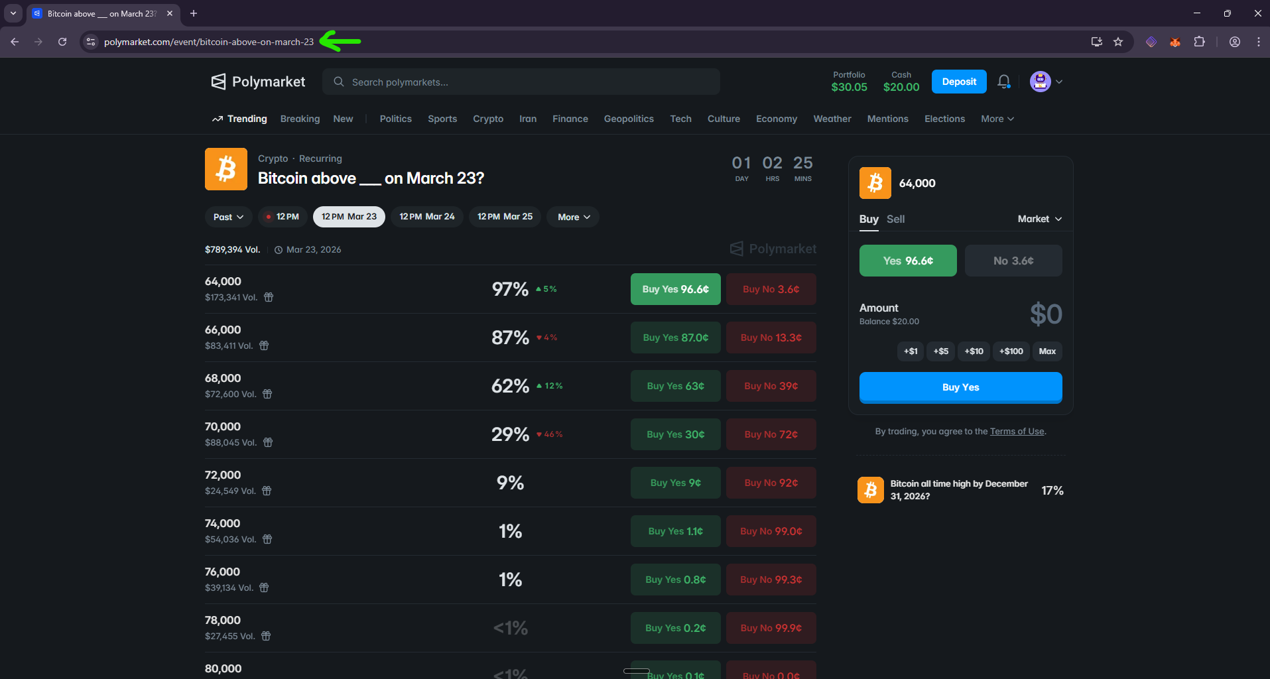Open the Crypto category in navigation
The height and width of the screenshot is (679, 1270).
click(487, 119)
